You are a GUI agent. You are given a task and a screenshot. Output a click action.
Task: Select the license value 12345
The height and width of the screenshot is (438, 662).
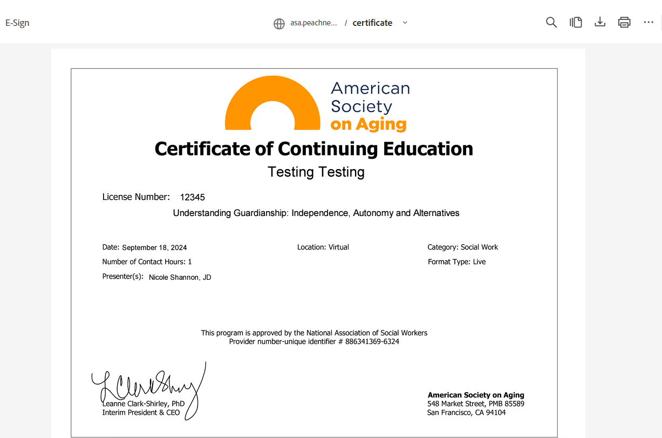pyautogui.click(x=193, y=198)
